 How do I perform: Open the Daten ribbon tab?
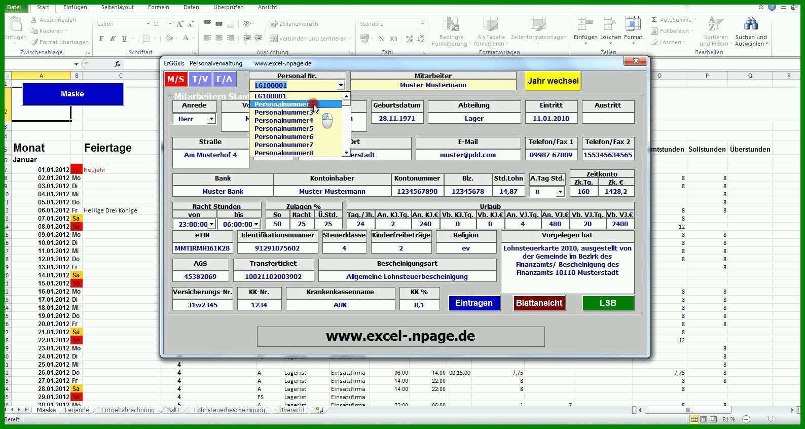(191, 7)
